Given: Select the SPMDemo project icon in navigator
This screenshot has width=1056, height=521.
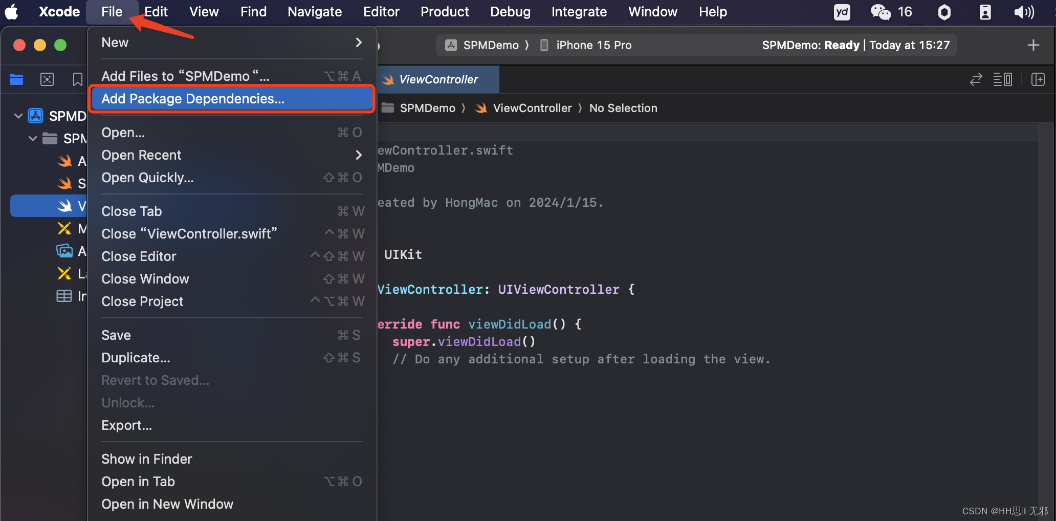Looking at the screenshot, I should coord(35,116).
